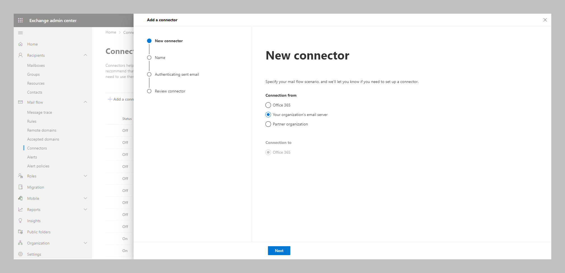Screen dimensions: 565x273
Task: Open Public folders via its icon
Action: [20, 232]
